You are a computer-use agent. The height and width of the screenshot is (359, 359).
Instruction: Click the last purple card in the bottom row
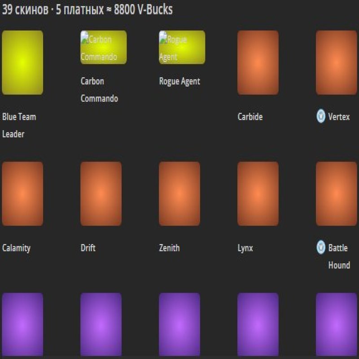click(337, 325)
